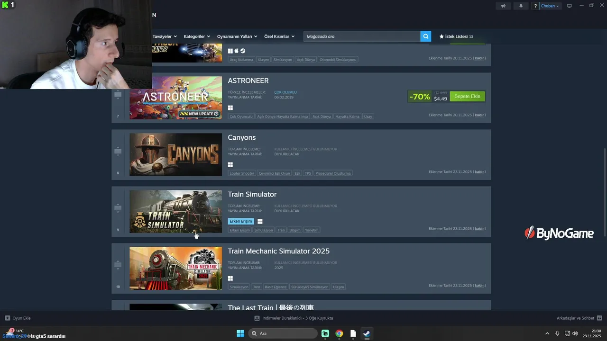Open Steam help question mark icon
Screen dimensions: 607x341
tap(535, 6)
